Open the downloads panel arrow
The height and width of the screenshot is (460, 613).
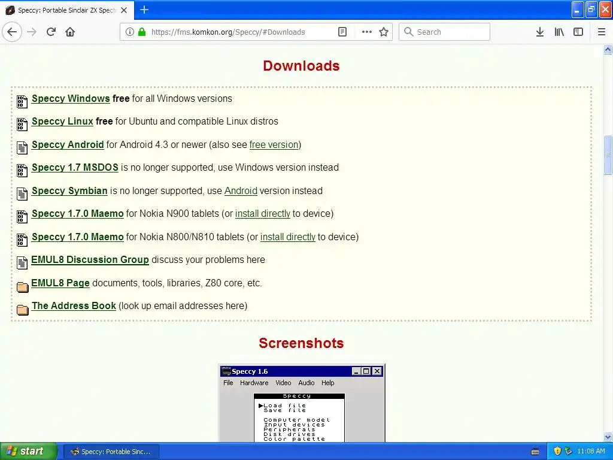pyautogui.click(x=540, y=32)
